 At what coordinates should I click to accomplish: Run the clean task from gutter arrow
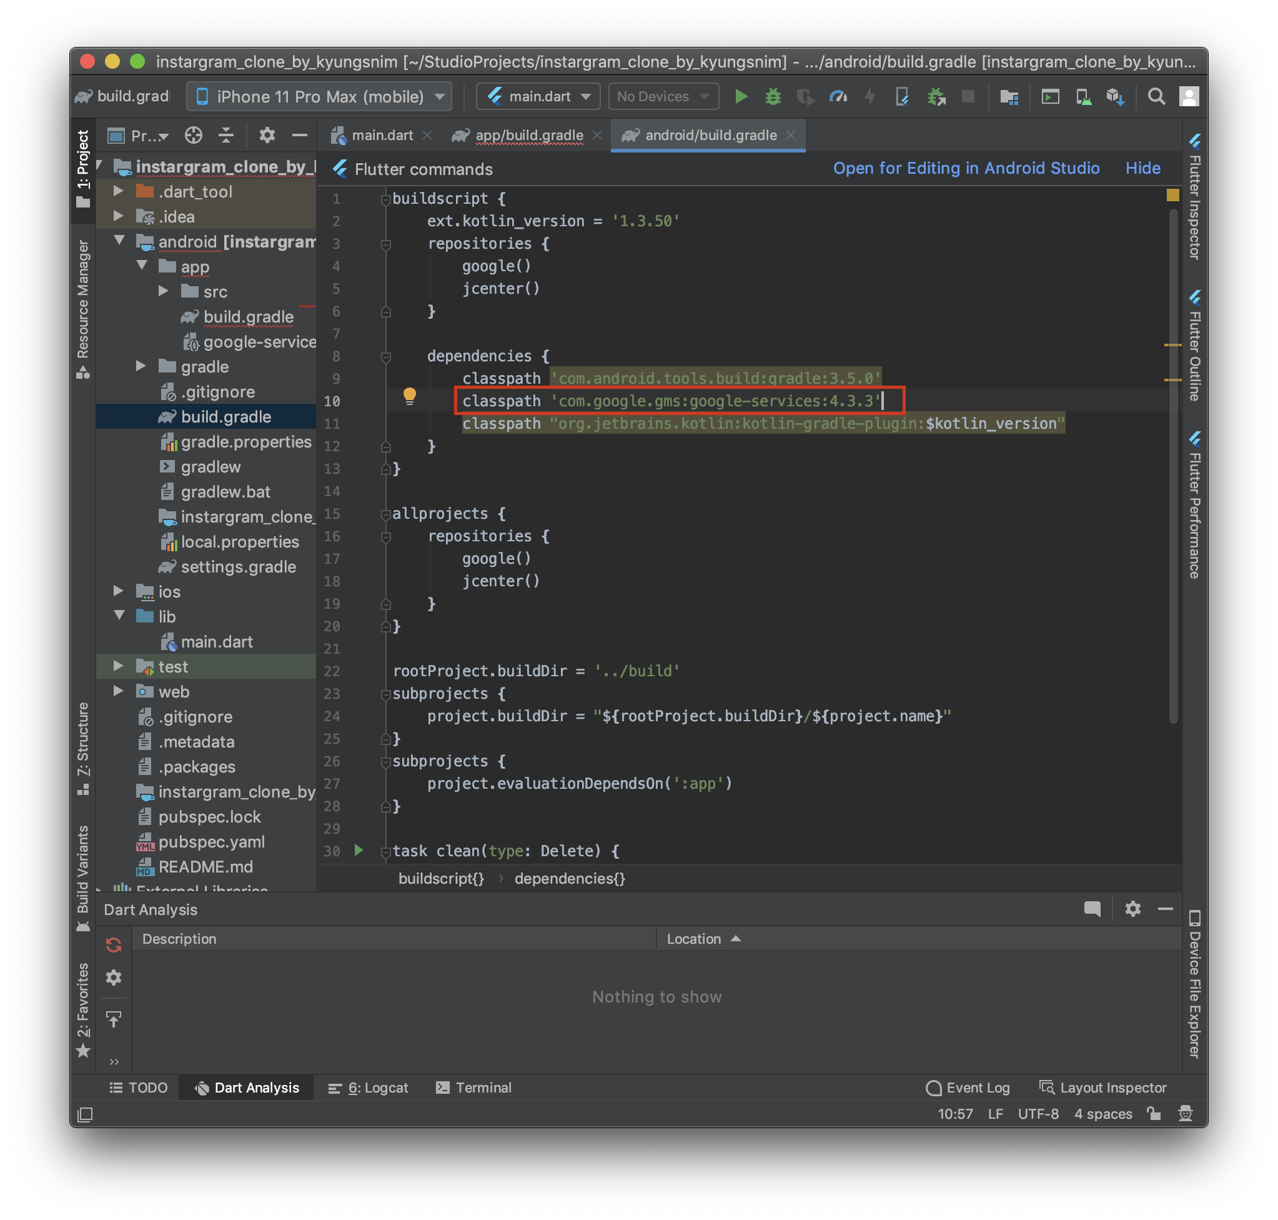point(358,850)
